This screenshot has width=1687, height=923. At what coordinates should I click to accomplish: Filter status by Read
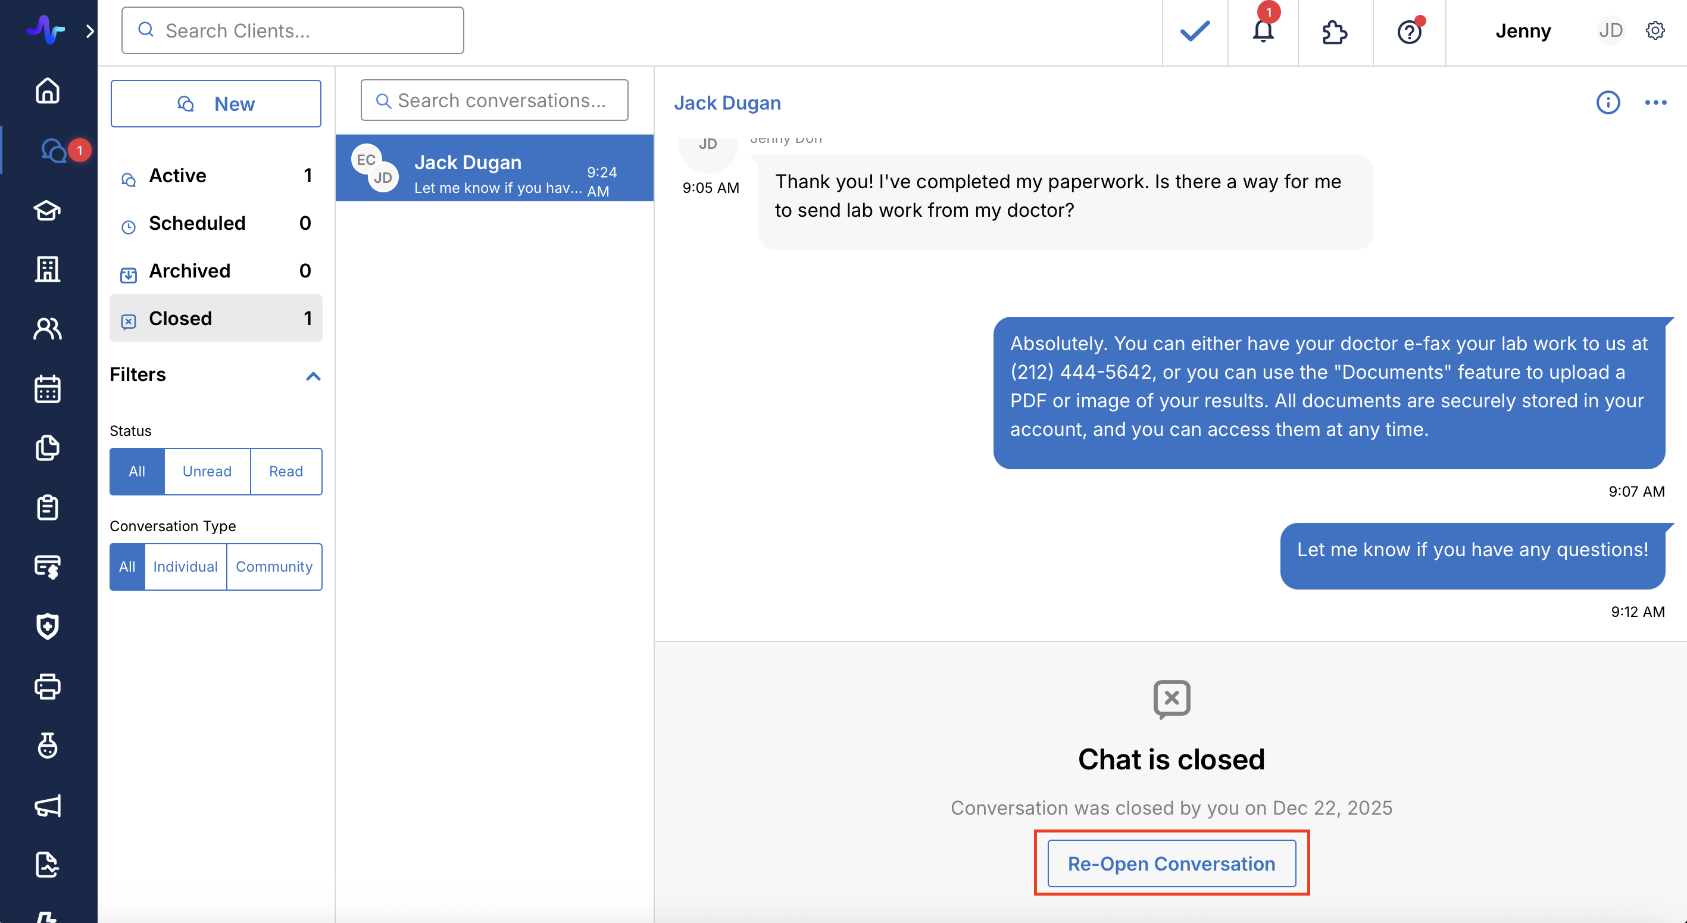[x=286, y=471]
